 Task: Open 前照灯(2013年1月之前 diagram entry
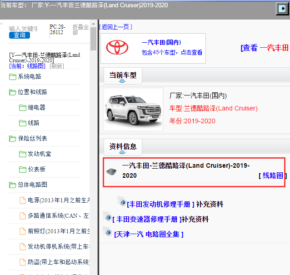(59, 231)
